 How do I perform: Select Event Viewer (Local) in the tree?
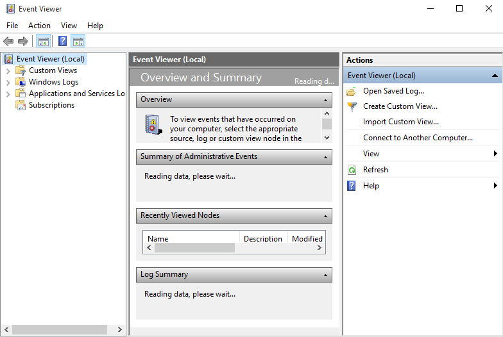pos(50,59)
